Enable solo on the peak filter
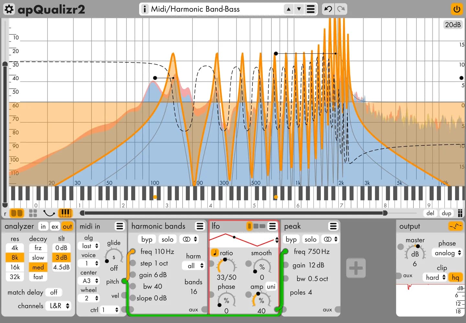Screen dimensions: 466x323 coord(310,239)
